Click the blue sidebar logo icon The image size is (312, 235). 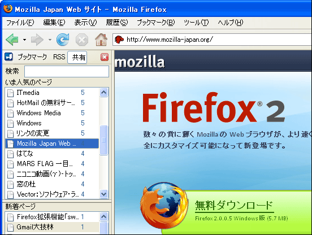(8, 57)
